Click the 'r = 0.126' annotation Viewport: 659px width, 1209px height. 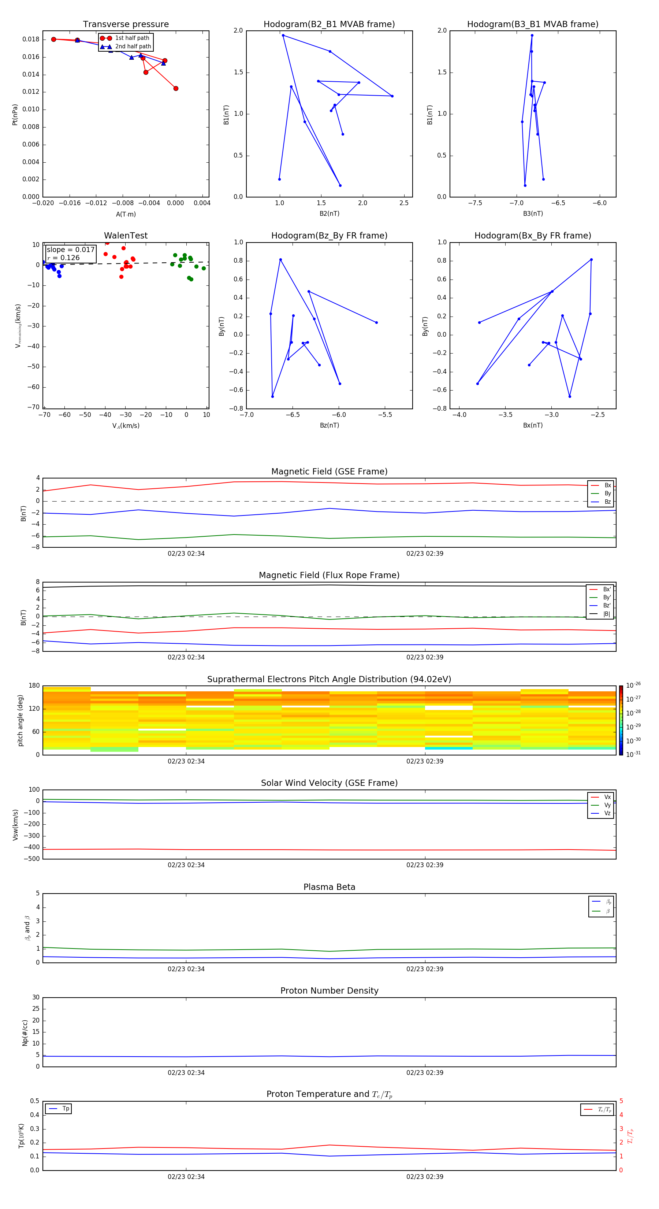pos(63,258)
